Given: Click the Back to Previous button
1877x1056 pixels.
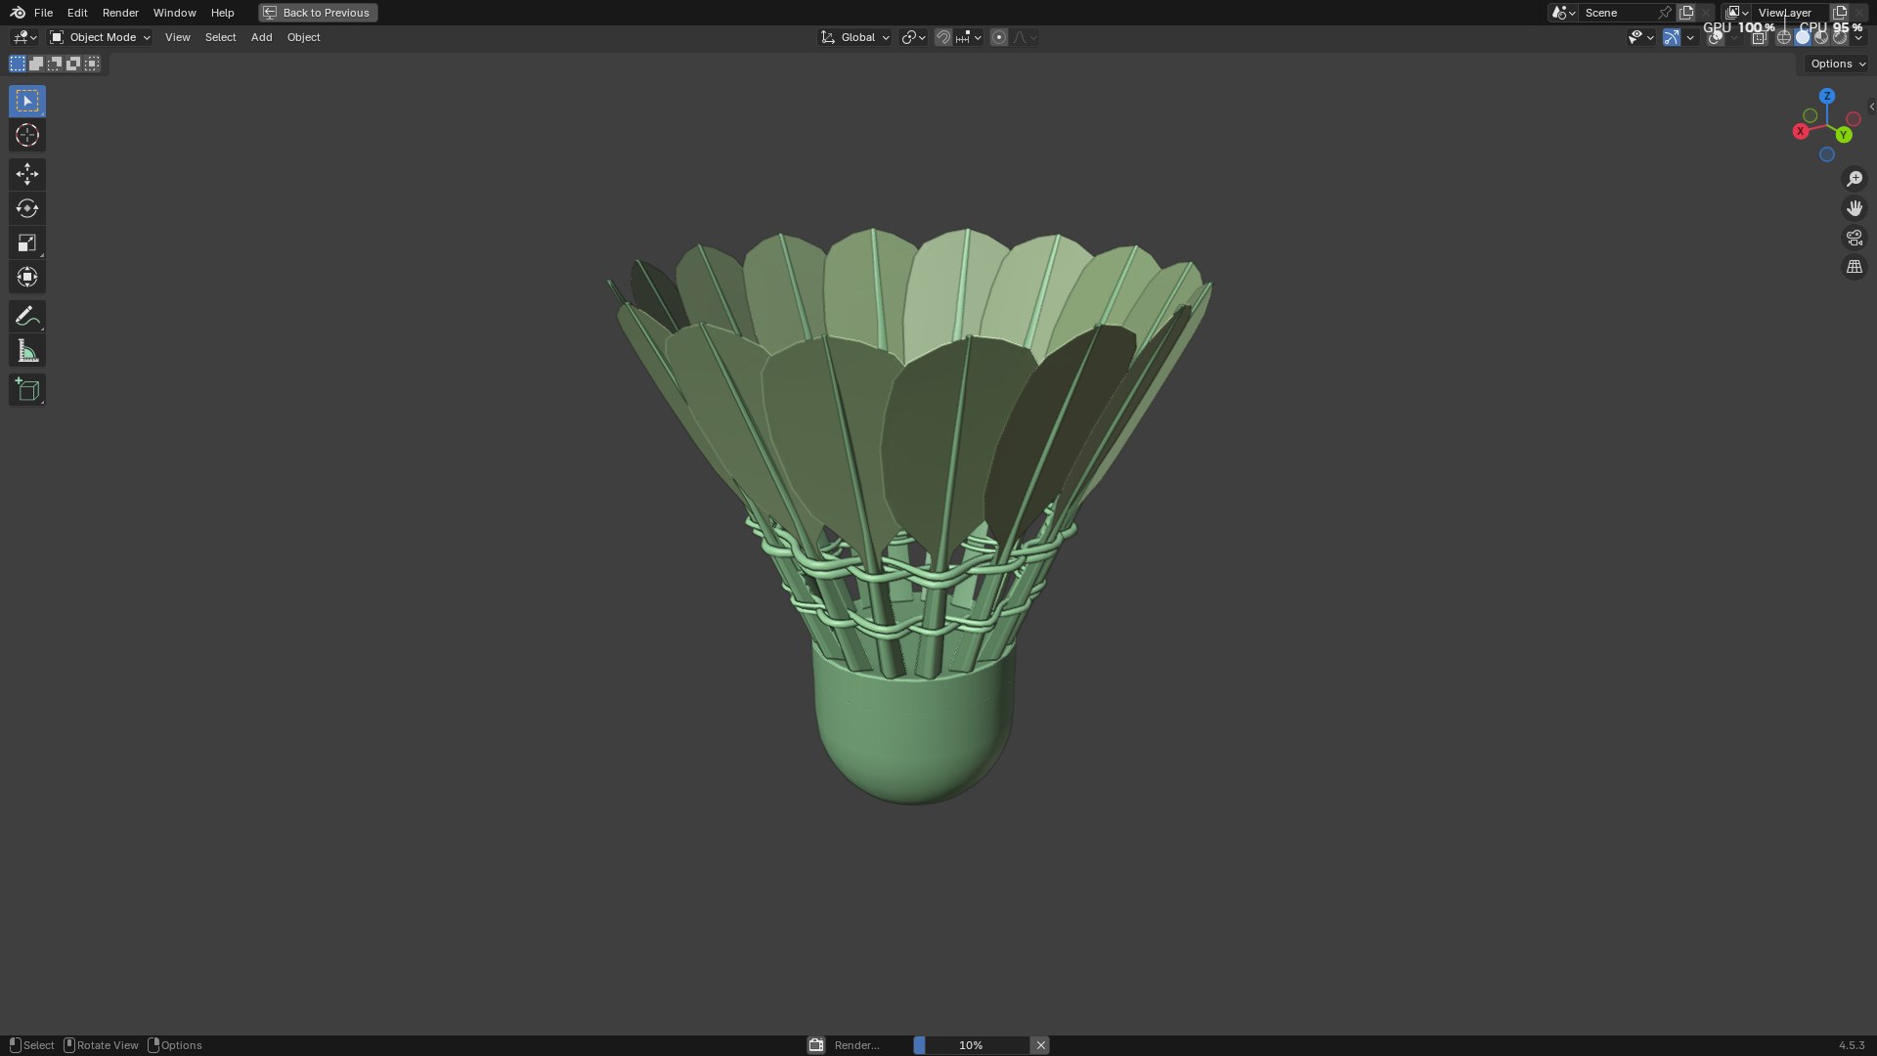Looking at the screenshot, I should pos(318,13).
